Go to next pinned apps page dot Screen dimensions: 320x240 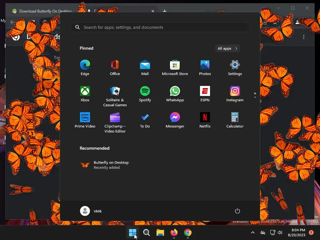(x=255, y=97)
